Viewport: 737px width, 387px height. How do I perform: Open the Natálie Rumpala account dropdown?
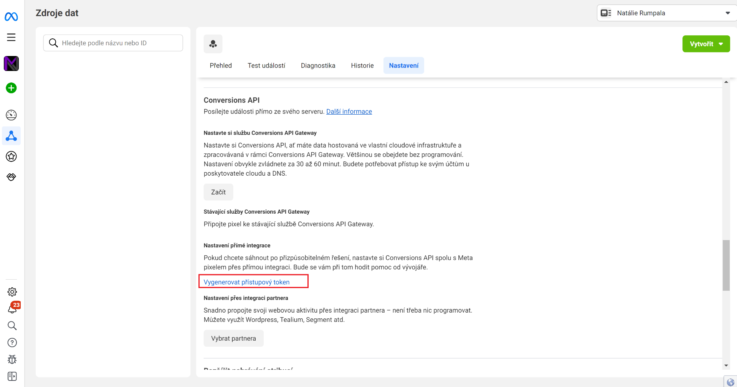point(666,13)
